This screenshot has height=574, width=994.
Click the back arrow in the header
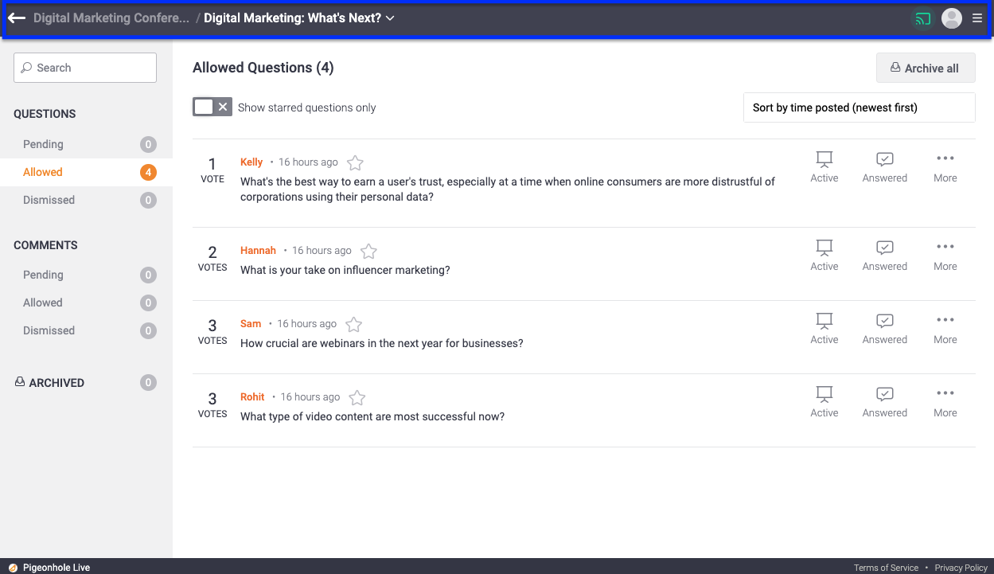[17, 18]
